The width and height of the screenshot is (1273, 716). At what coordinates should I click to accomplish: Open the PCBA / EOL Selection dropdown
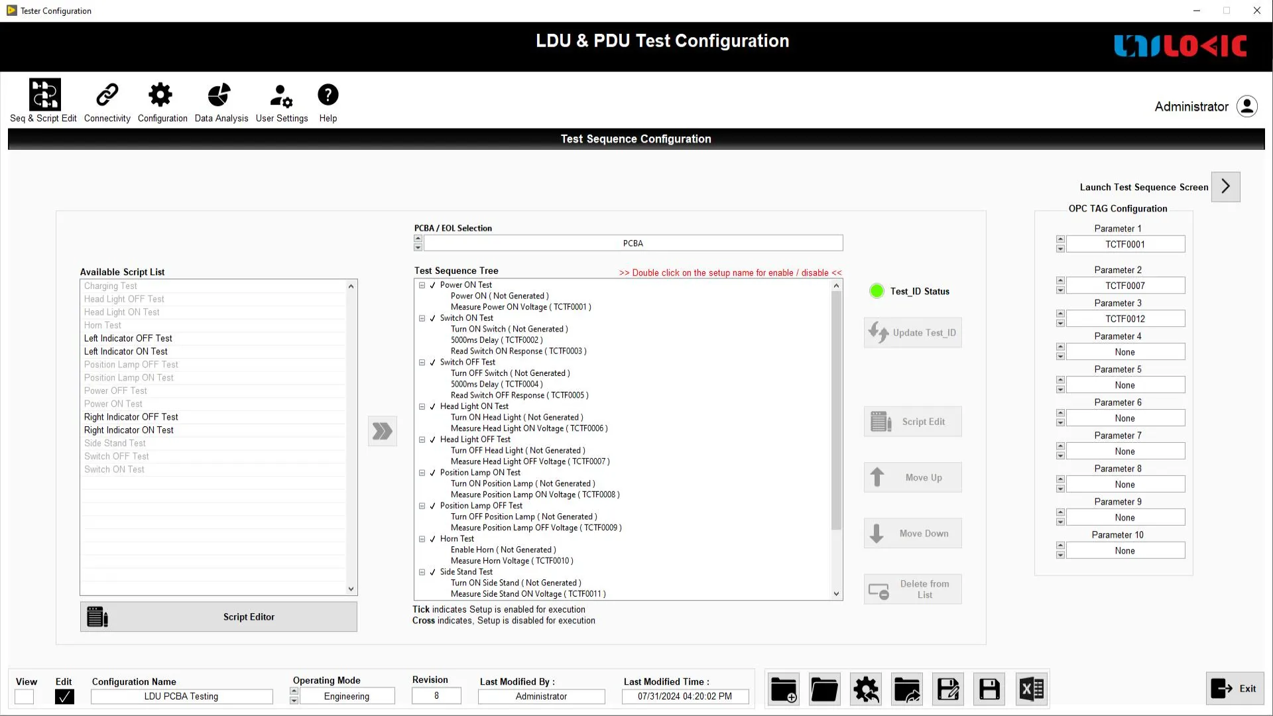(633, 243)
